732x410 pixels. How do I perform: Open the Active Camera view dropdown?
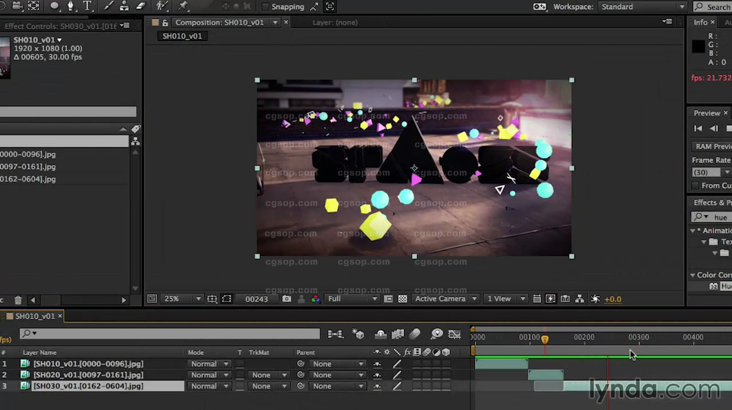tap(446, 299)
